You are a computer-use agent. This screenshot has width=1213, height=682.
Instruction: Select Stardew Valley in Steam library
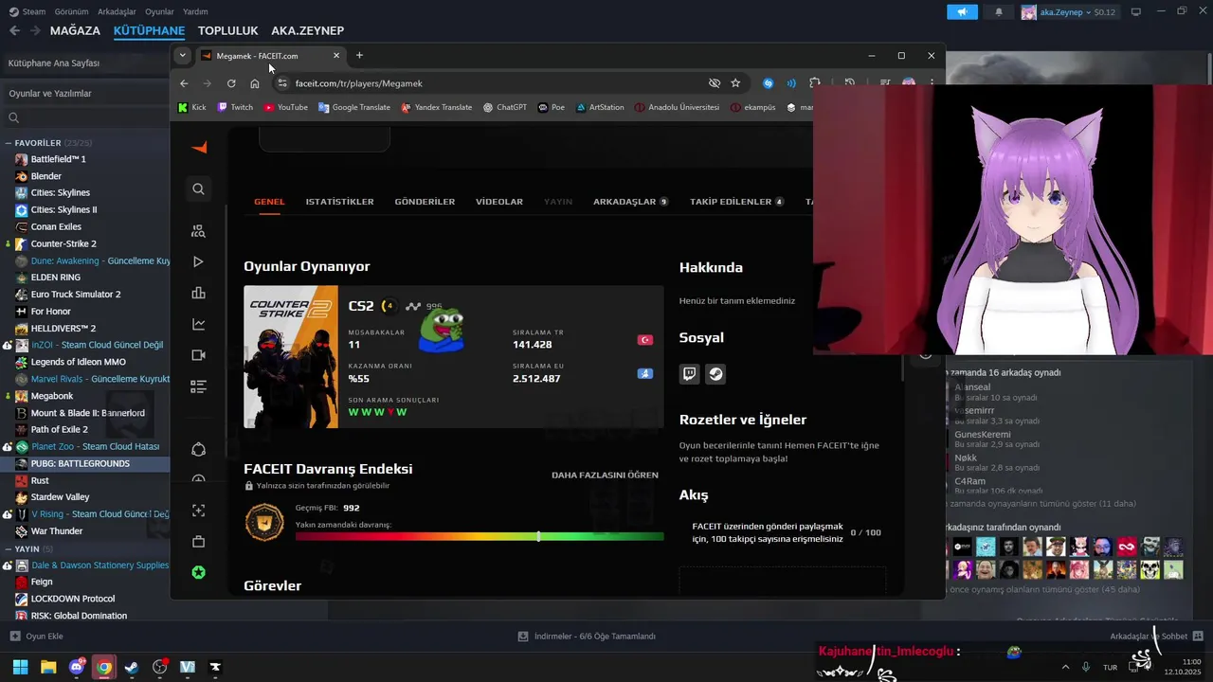click(60, 497)
